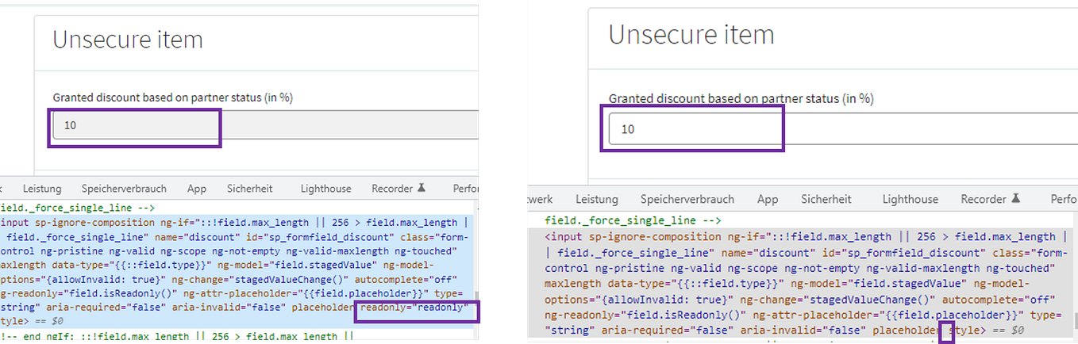Click the editable discount field in right screenshot
Screen dimensions: 1078x344
[843, 129]
